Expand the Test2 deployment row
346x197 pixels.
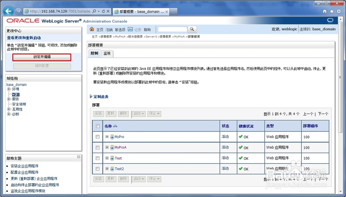pos(107,169)
